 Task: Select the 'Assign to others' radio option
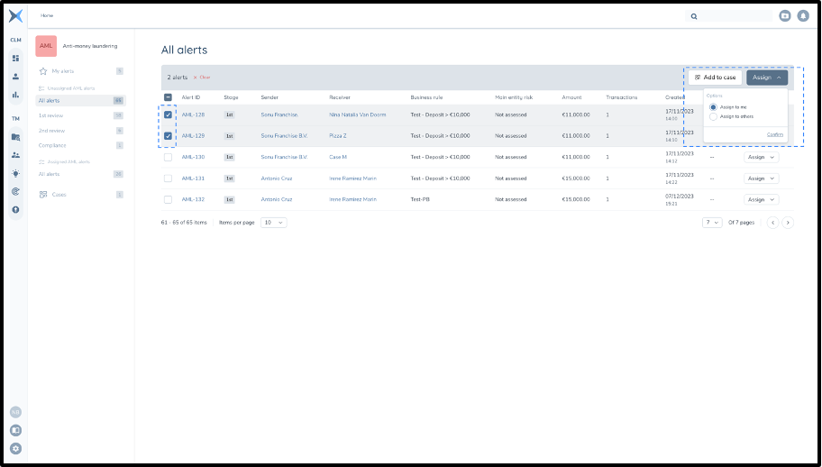click(714, 116)
